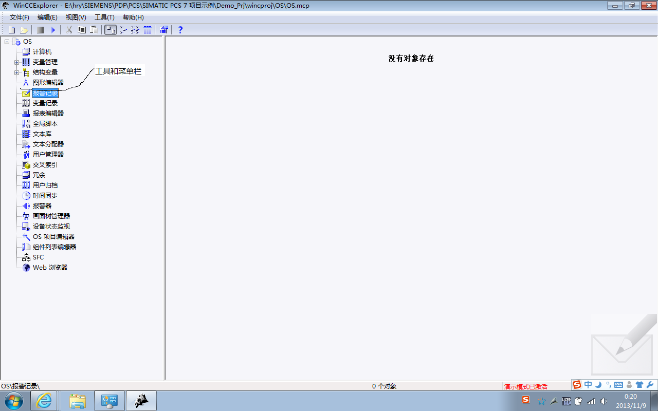Viewport: 658px width, 411px height.
Task: Select the 报表编辑器 report designer icon
Action: point(26,114)
